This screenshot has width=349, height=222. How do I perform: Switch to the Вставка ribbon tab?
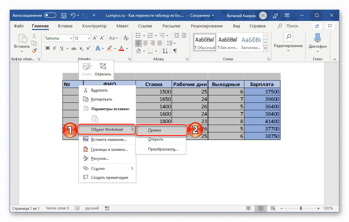(65, 26)
